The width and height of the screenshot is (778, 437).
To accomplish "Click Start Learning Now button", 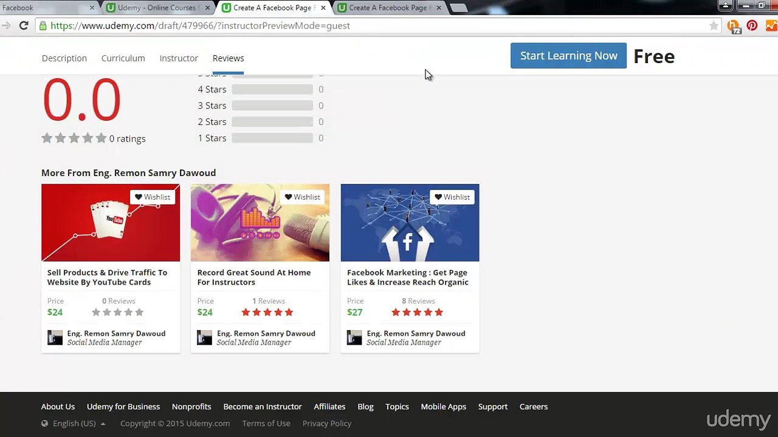I will [x=568, y=55].
